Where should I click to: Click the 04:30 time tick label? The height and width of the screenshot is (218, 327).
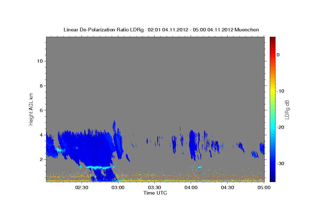tap(228, 187)
